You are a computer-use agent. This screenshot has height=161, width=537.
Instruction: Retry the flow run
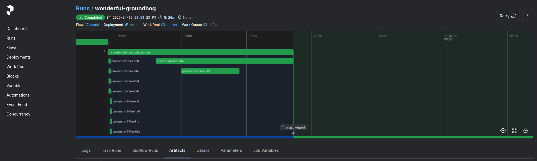click(508, 16)
